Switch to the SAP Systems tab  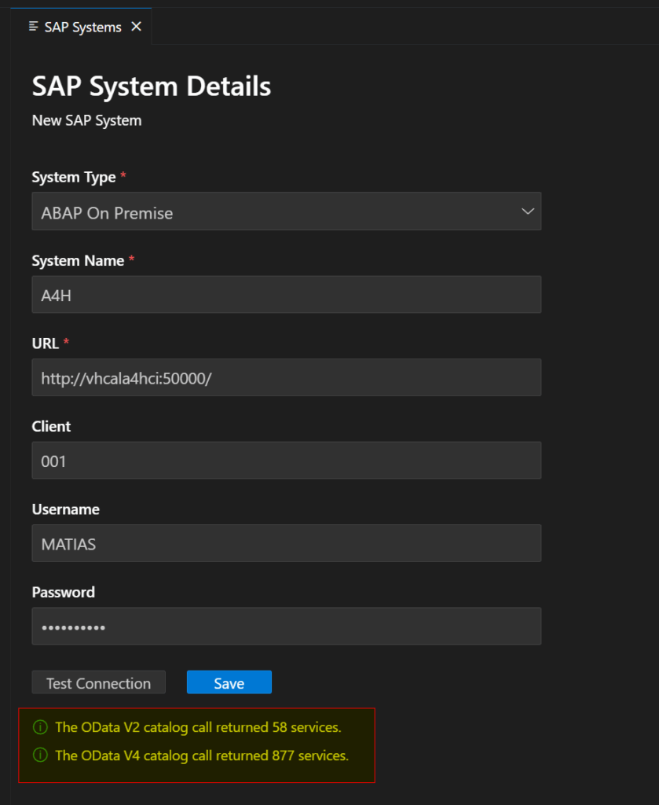pos(82,27)
